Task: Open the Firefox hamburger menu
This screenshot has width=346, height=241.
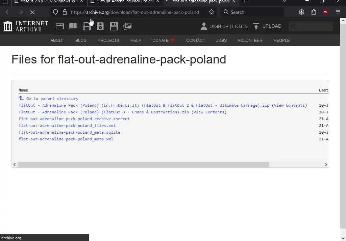Action: [338, 12]
